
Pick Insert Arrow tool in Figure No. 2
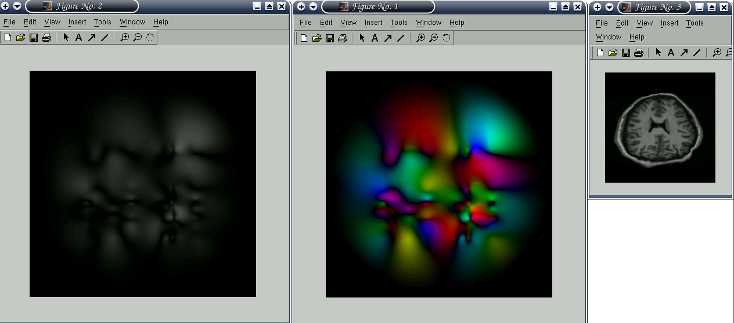pyautogui.click(x=91, y=38)
